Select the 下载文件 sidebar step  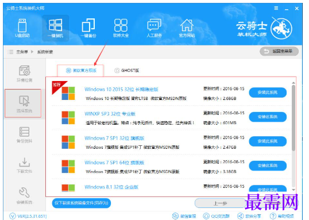24,165
